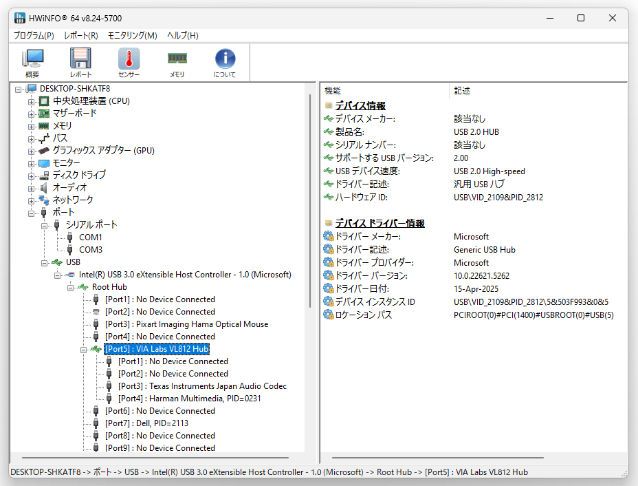Image resolution: width=638 pixels, height=486 pixels.
Task: Collapse the ポート node
Action: (x=32, y=213)
